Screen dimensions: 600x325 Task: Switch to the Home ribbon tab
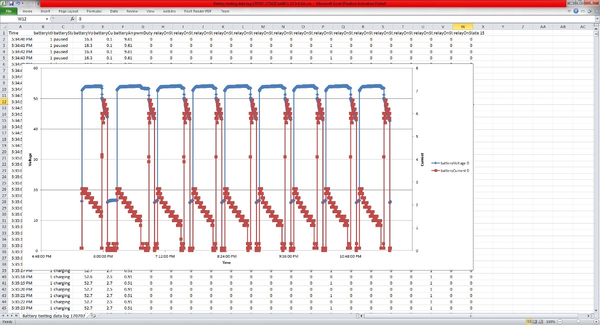coord(27,11)
